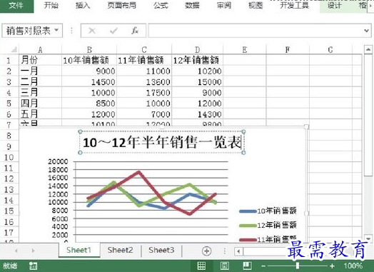Screen dimensions: 374x272
Task: Switch to Page Layout view icon
Action: point(225,266)
